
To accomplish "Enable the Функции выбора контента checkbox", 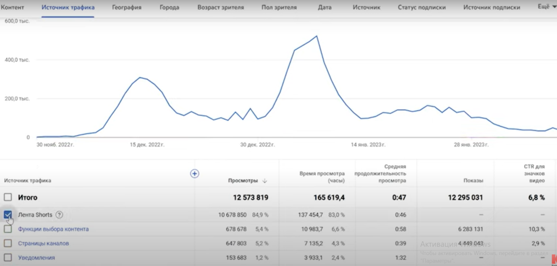I will click(x=8, y=229).
